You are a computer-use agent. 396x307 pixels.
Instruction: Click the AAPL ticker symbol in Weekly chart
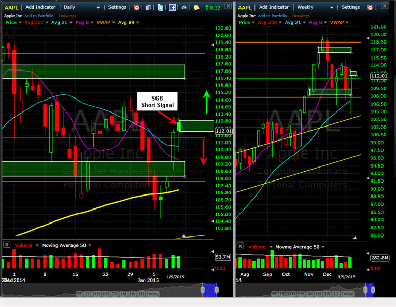245,8
